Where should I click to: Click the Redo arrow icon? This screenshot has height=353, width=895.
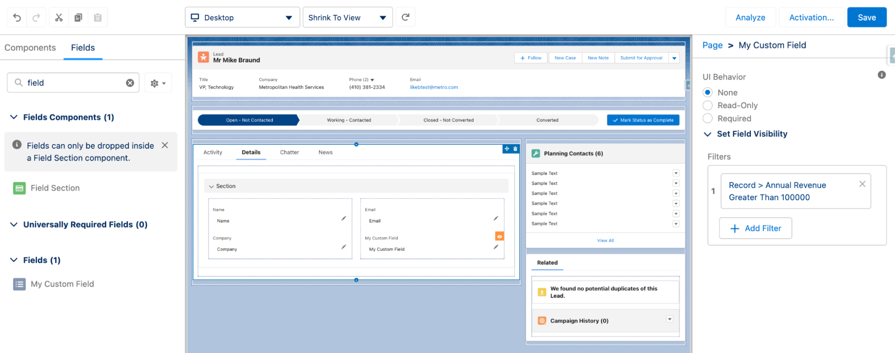click(x=36, y=17)
